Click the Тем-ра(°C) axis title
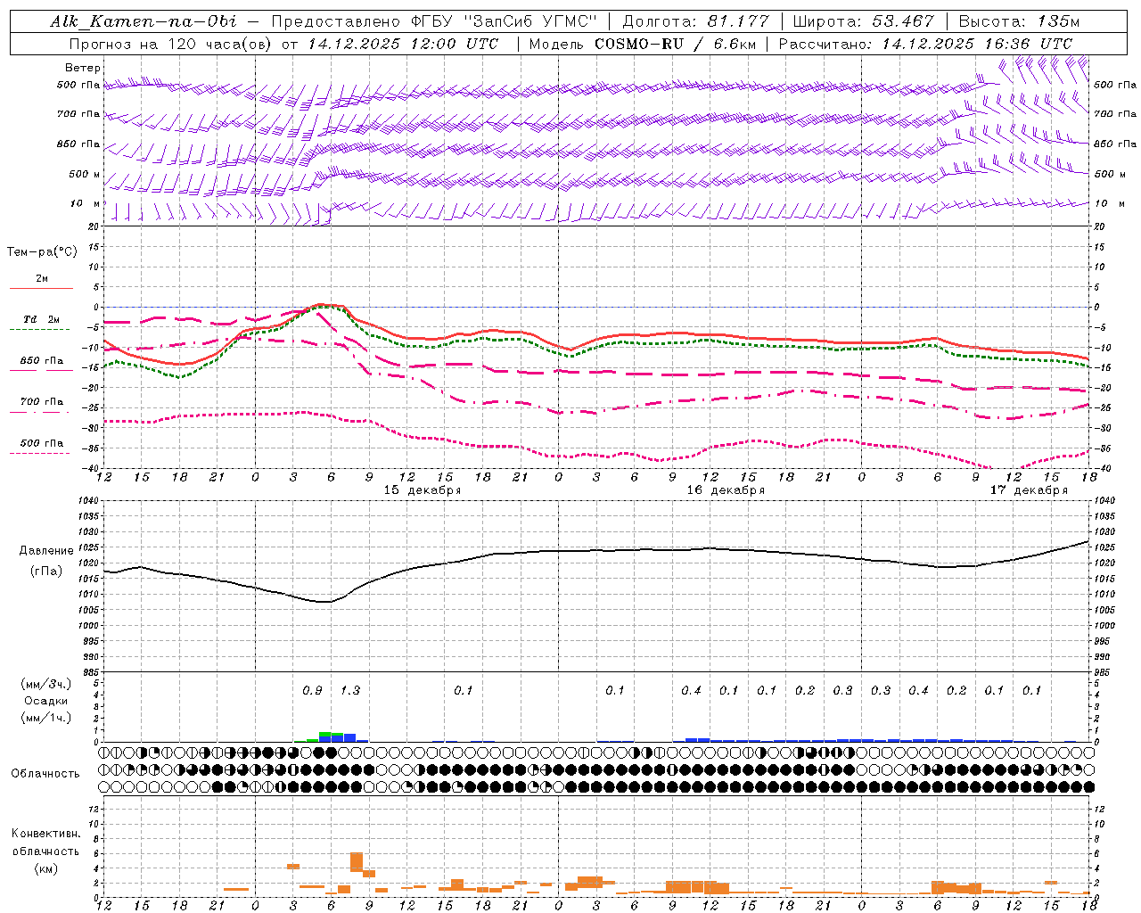1141x913 pixels. (42, 252)
